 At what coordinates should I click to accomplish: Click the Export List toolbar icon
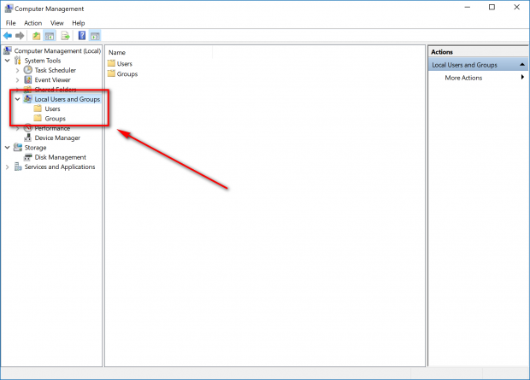[x=65, y=36]
